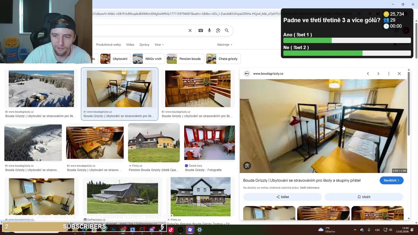Open the wooden bar shelves thumbnail
418x235 pixels.
198,89
